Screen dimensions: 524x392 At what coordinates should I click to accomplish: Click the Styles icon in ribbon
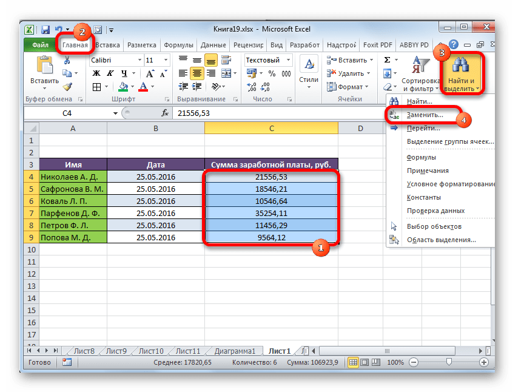(x=309, y=70)
